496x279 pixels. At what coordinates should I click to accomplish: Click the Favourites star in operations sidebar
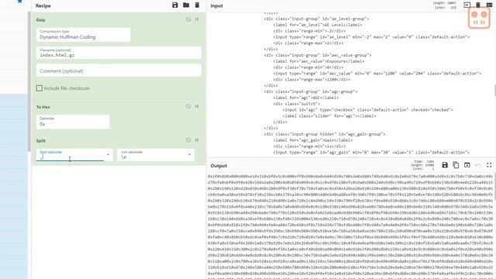pos(19,2)
